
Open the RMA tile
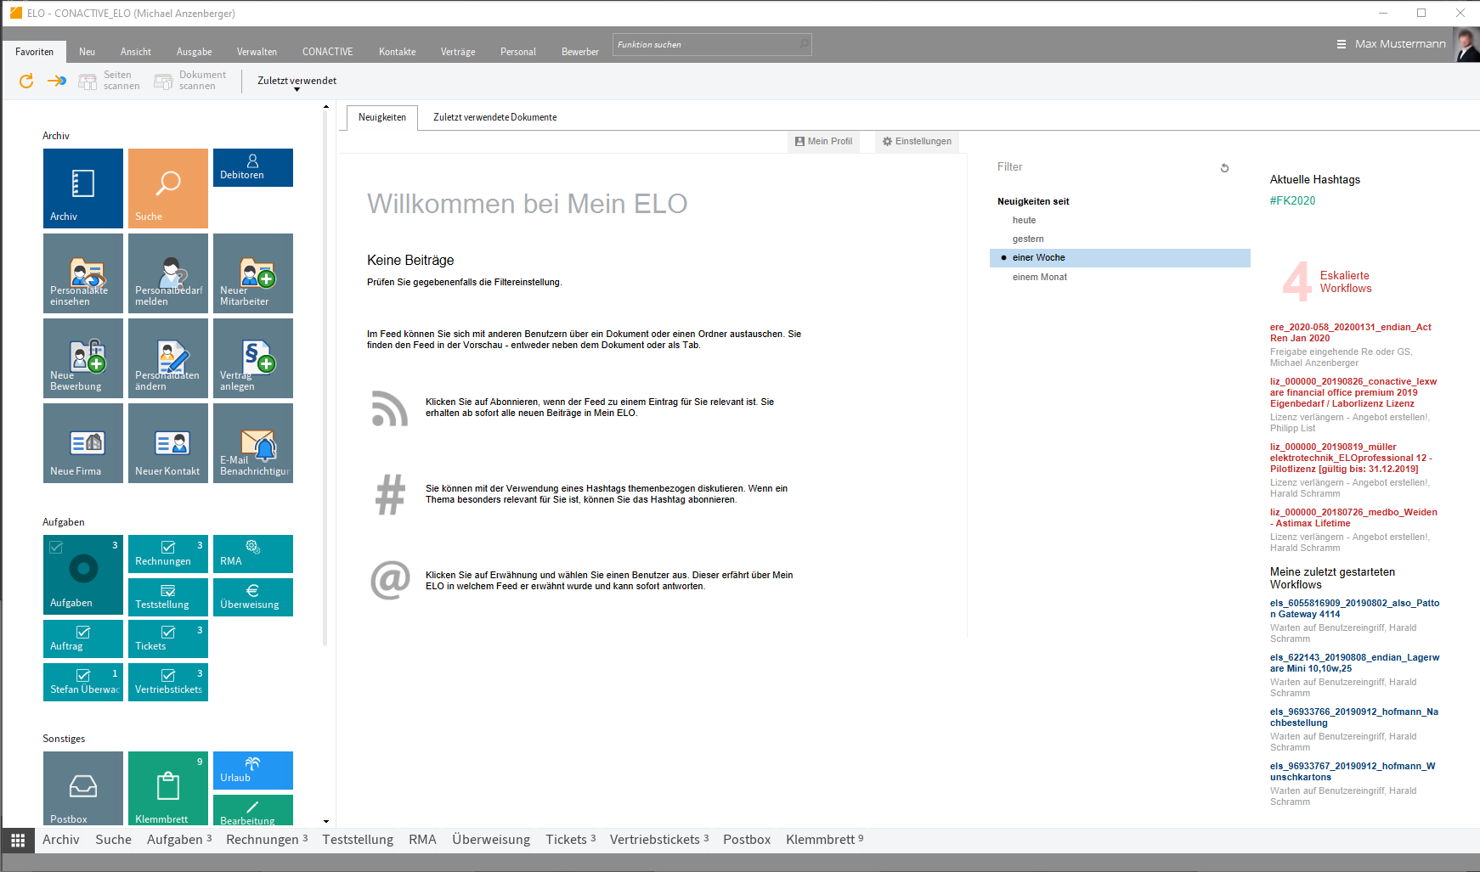[x=253, y=554]
